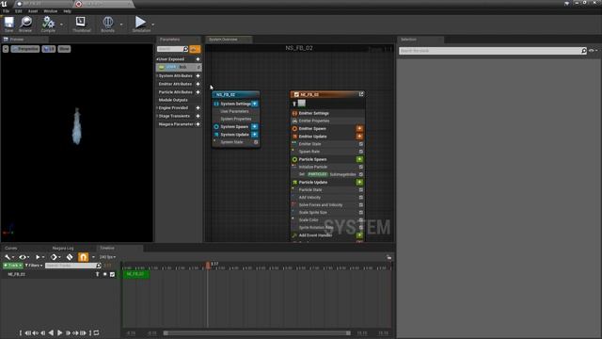Toggle emitter NE_FB_02 enabled checkbox in header

296,94
